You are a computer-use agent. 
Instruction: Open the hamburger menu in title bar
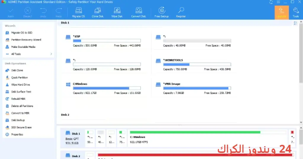(x=278, y=2)
